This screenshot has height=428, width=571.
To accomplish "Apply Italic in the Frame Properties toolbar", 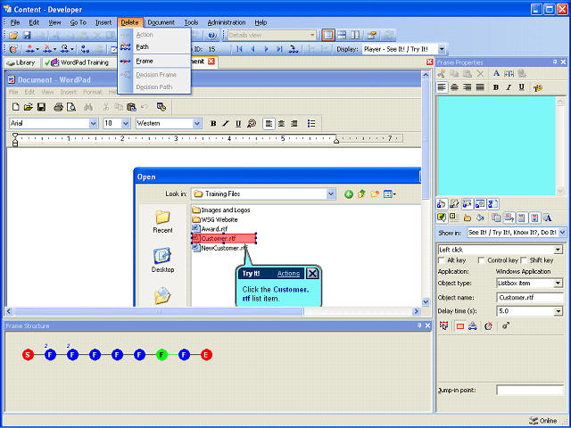I will click(x=509, y=87).
